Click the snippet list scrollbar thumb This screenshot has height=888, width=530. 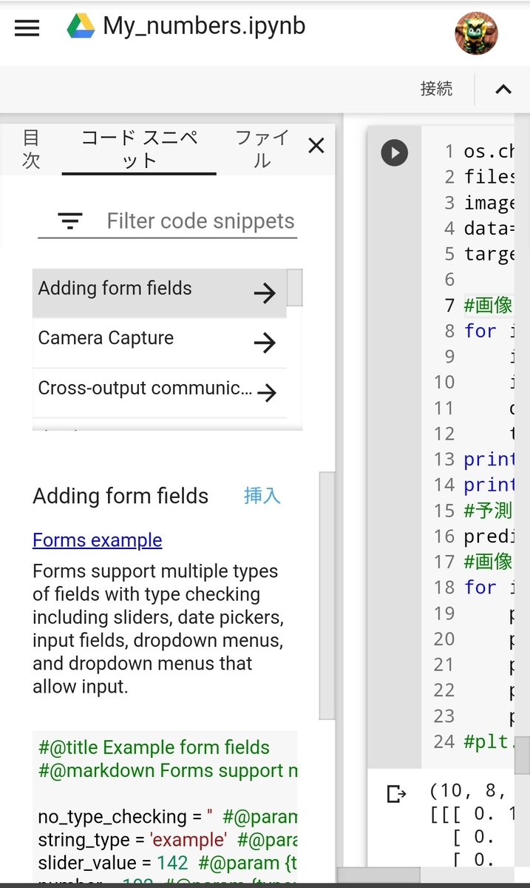[x=294, y=287]
